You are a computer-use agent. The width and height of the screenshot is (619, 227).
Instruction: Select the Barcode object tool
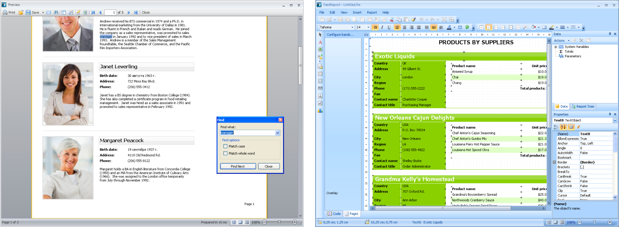(x=320, y=88)
